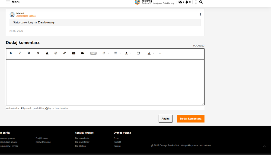Open the private messages envelope icon
271x155 pixels.
[x=180, y=2]
